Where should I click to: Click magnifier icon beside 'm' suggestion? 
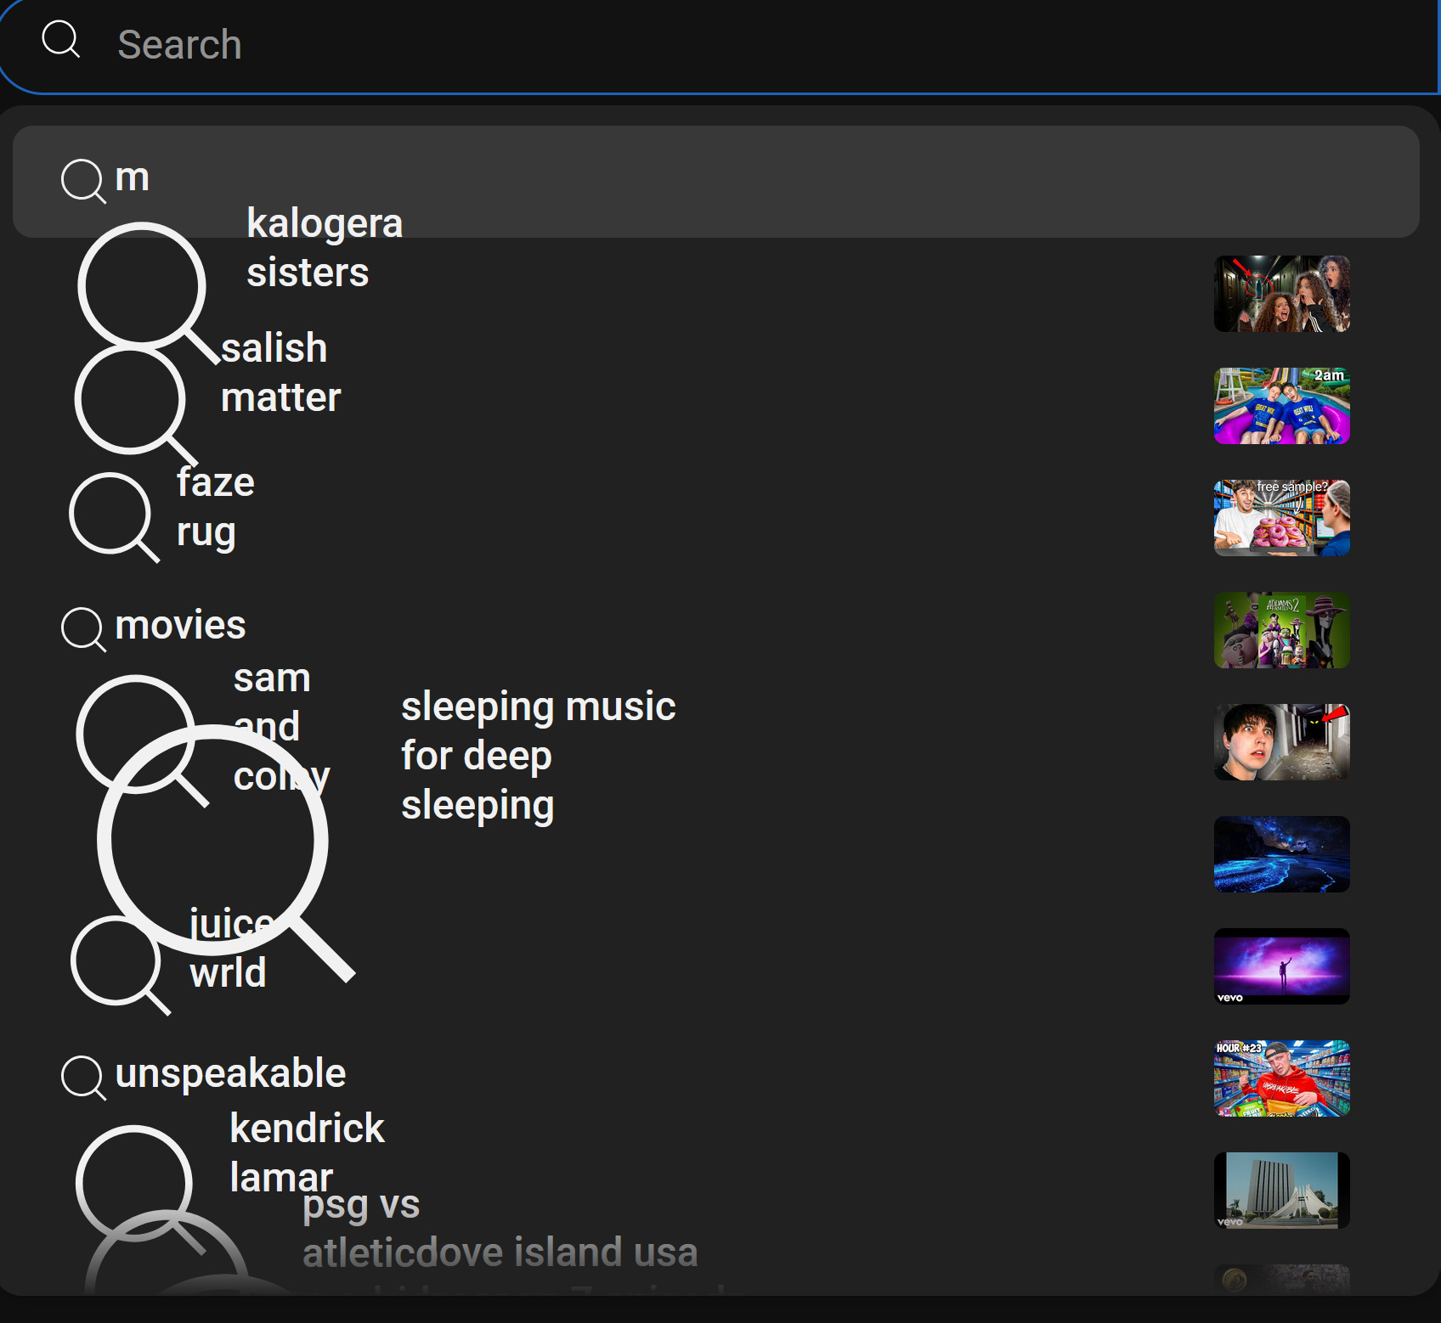pyautogui.click(x=83, y=181)
